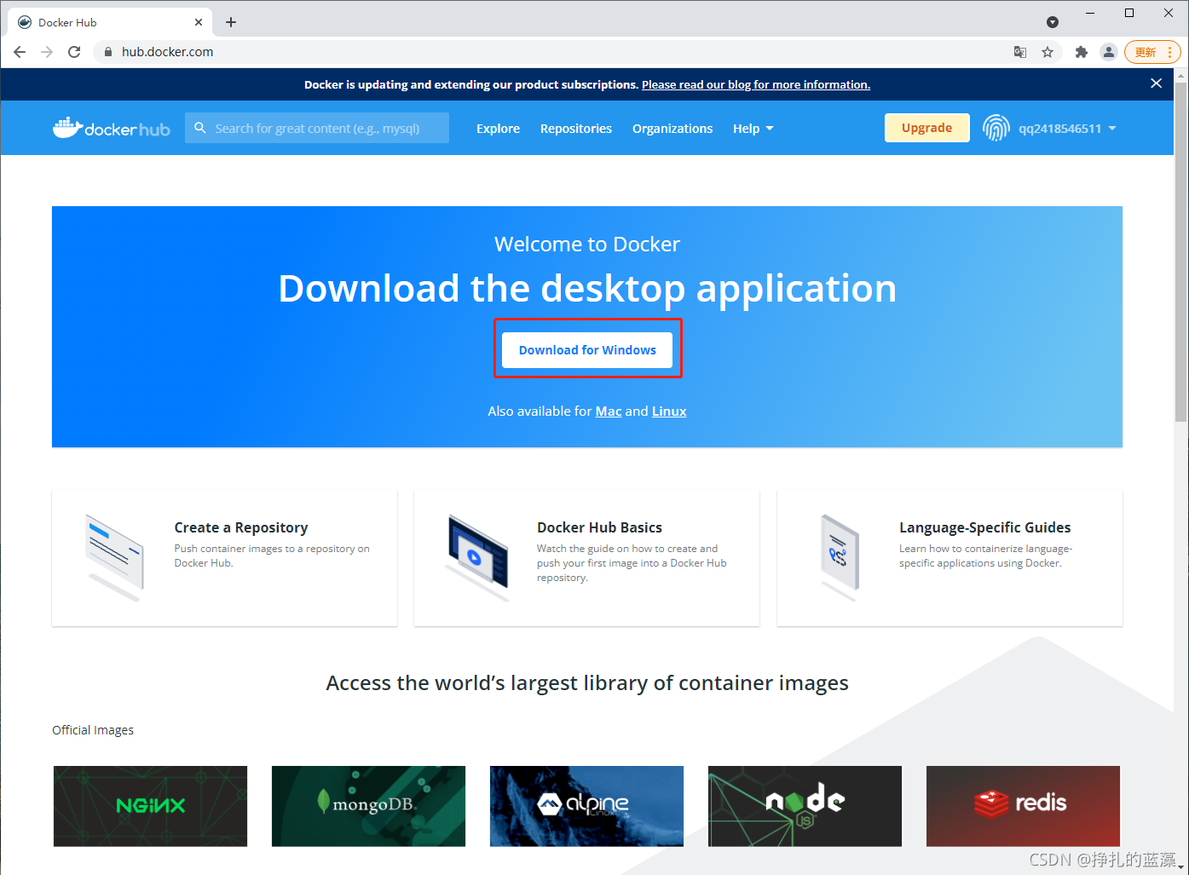This screenshot has width=1189, height=875.
Task: Select the Docker Hub browser tab
Action: 109,22
